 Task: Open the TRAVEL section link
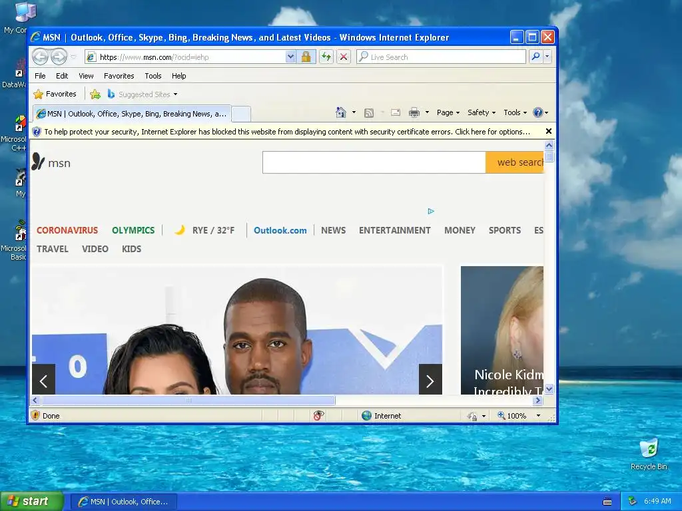52,249
